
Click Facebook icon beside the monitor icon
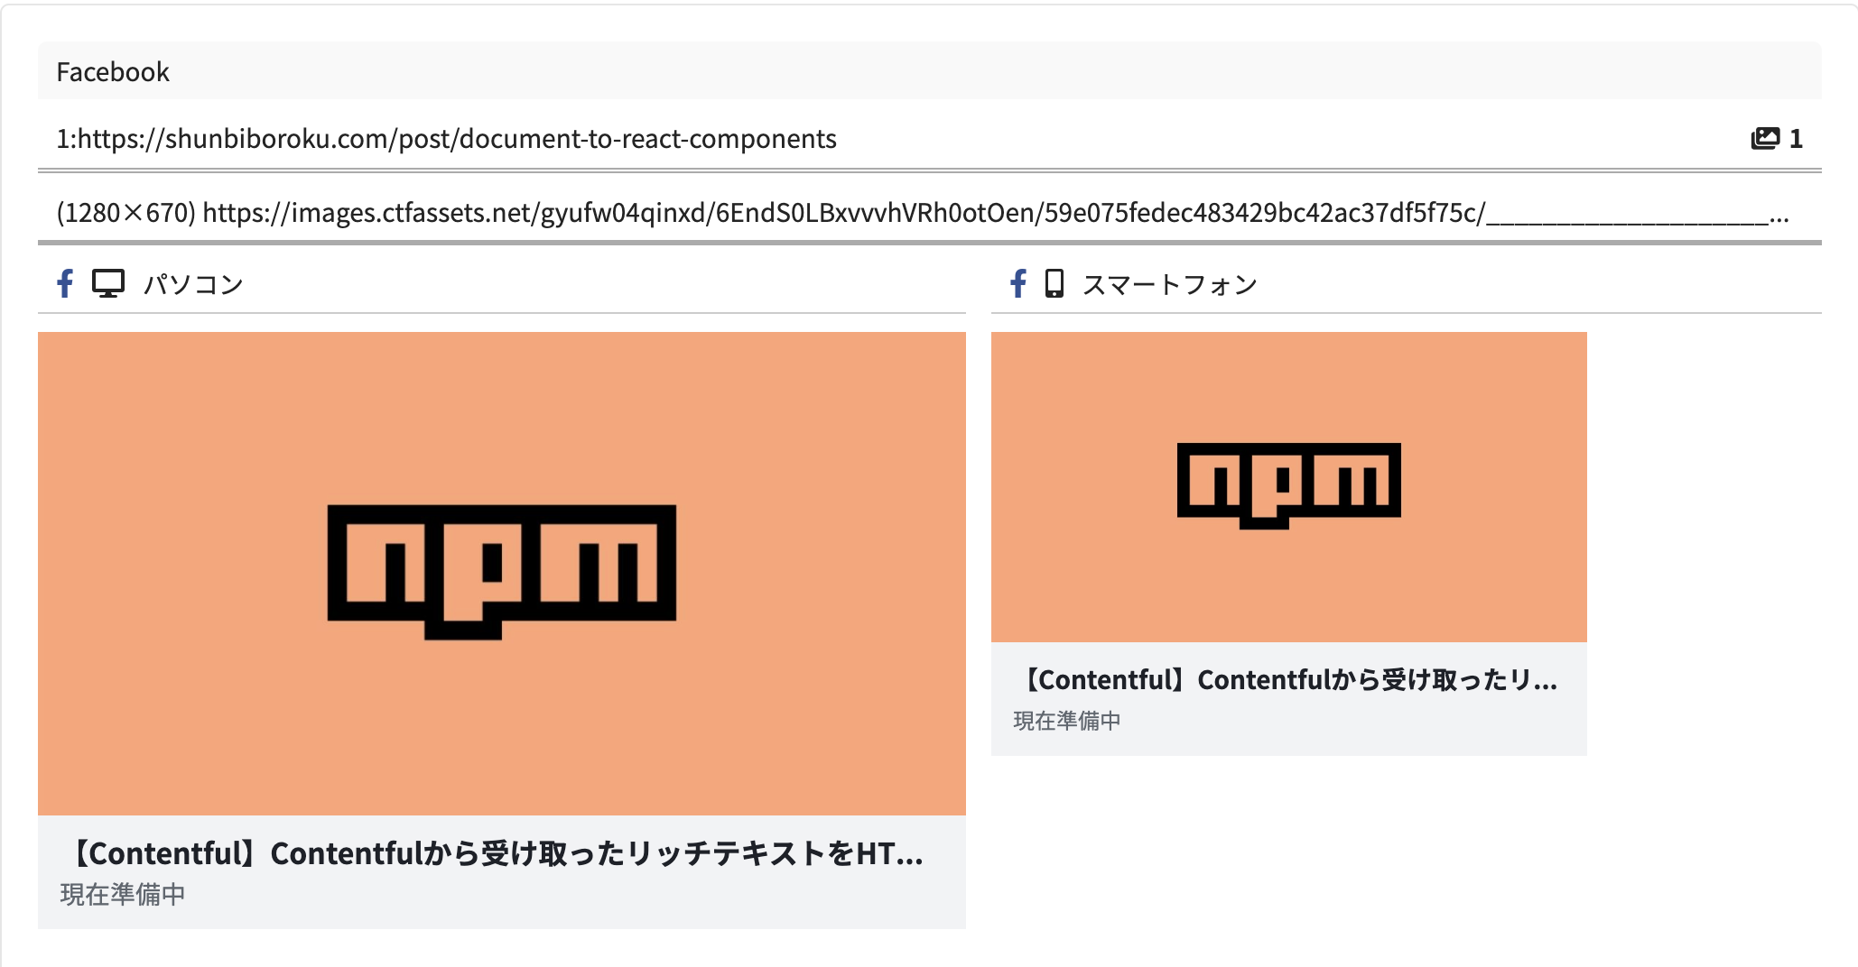pyautogui.click(x=65, y=284)
